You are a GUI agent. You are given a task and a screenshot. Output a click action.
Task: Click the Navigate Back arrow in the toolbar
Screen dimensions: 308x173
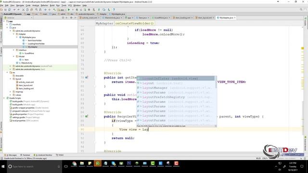coord(45,10)
